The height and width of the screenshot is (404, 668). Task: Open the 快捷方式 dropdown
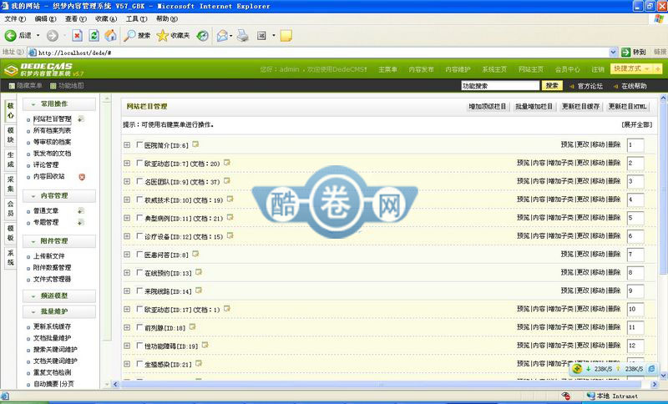(631, 68)
